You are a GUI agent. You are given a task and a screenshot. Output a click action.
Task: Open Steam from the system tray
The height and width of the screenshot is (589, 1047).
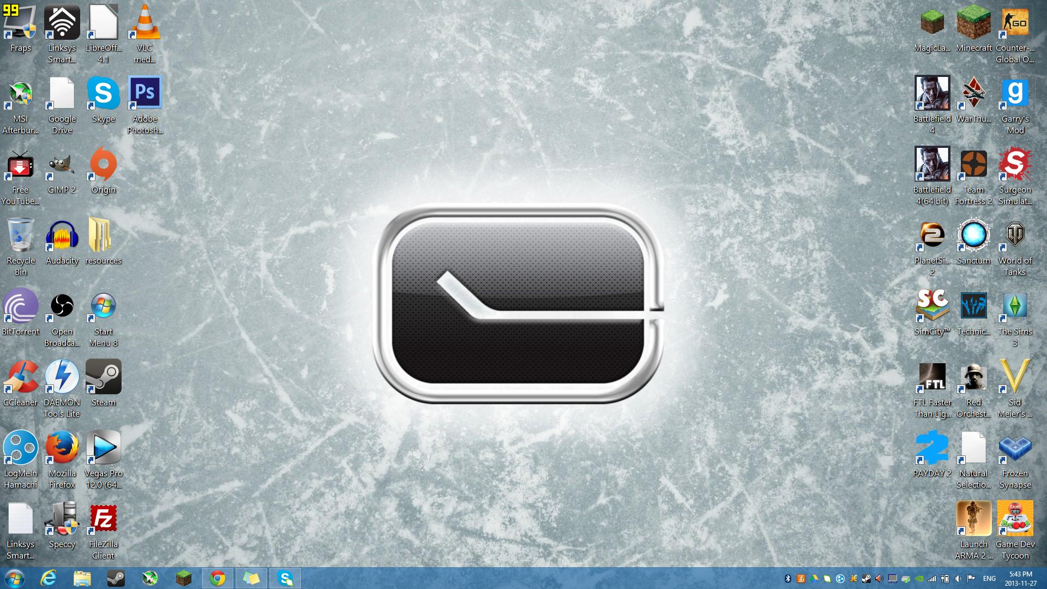pyautogui.click(x=866, y=579)
